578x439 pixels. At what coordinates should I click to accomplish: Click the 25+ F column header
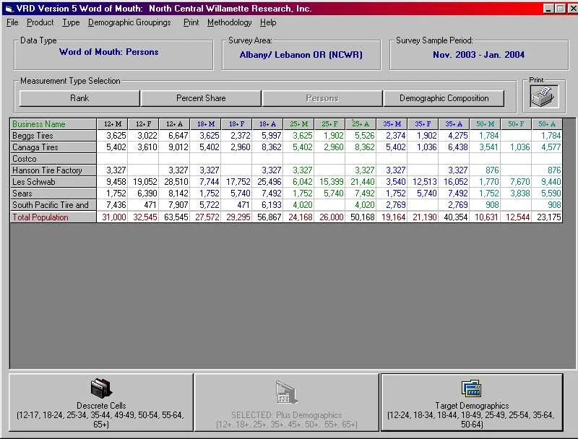click(x=329, y=124)
